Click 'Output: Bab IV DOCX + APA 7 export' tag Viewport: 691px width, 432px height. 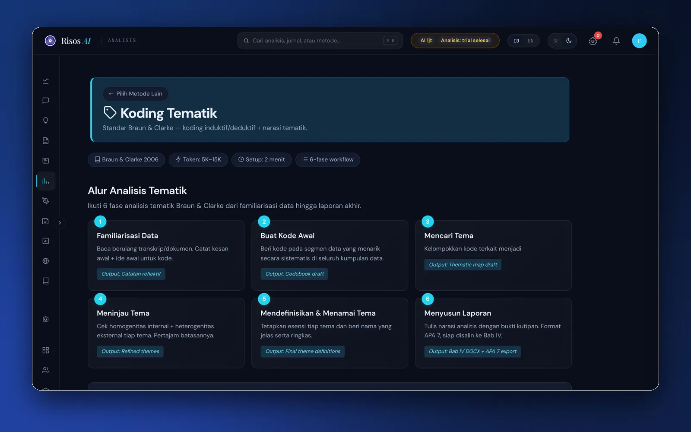click(472, 351)
